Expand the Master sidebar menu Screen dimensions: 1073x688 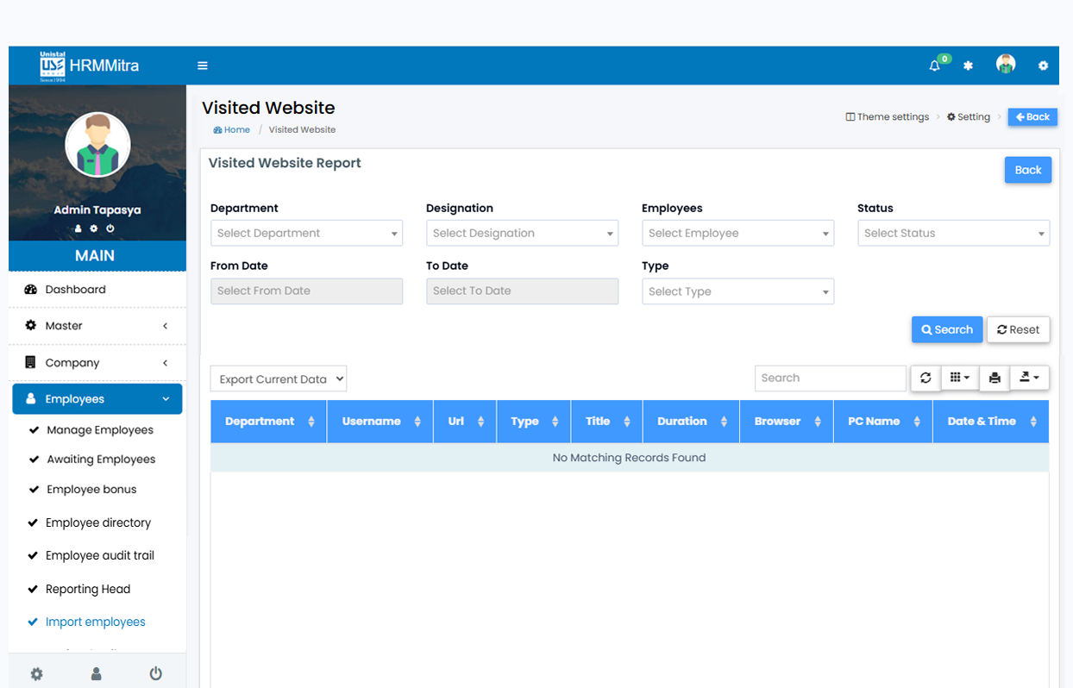click(x=97, y=326)
